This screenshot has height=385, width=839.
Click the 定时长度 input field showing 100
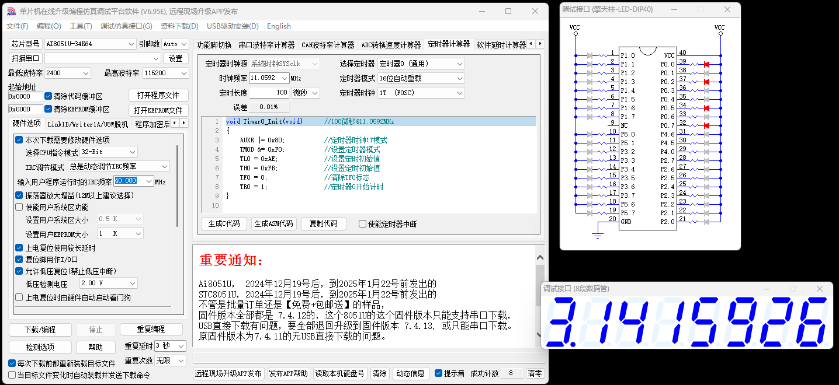[x=269, y=93]
